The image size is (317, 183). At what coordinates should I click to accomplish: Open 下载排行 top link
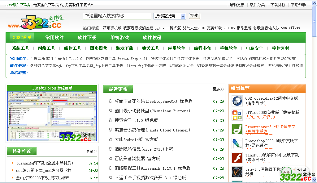(x=278, y=5)
